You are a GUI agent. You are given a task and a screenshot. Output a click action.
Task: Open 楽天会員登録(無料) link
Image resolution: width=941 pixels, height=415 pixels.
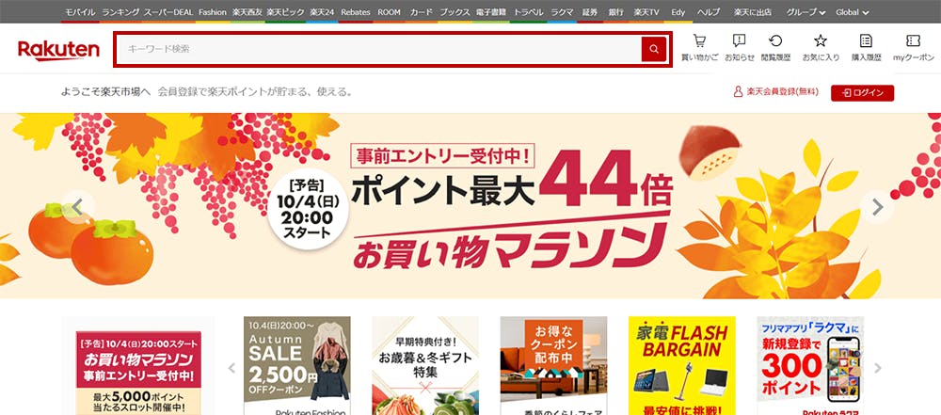(775, 92)
